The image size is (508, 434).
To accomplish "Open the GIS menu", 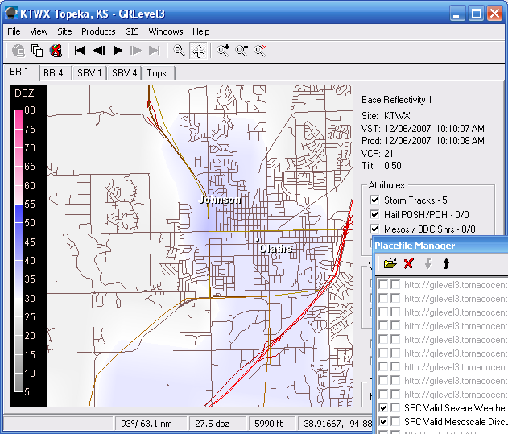I will [x=132, y=31].
